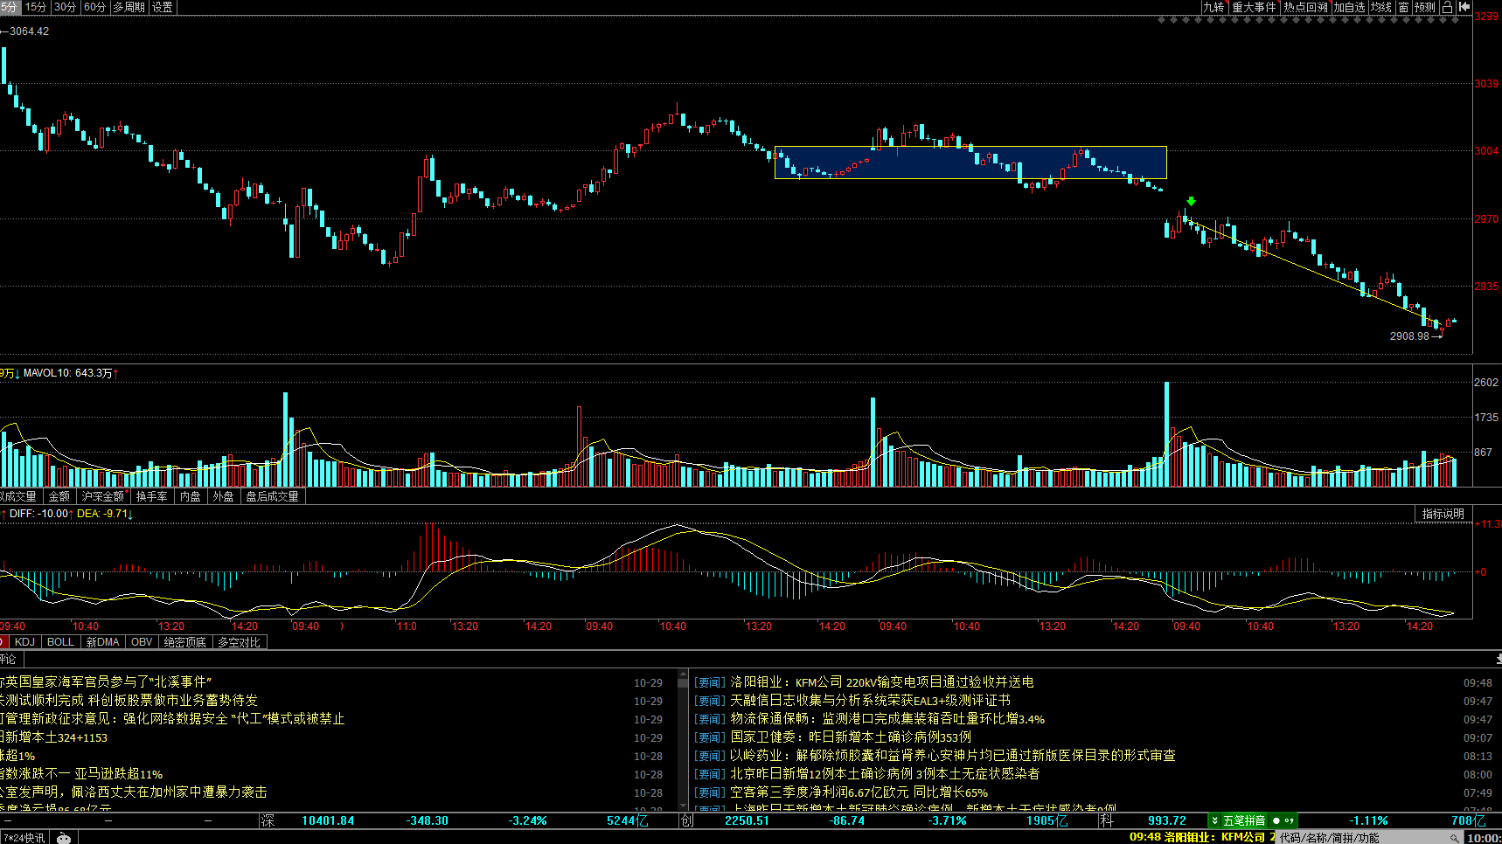This screenshot has height=844, width=1502.
Task: Open news 强化网络数据安全 代工模式
Action: pyautogui.click(x=172, y=718)
